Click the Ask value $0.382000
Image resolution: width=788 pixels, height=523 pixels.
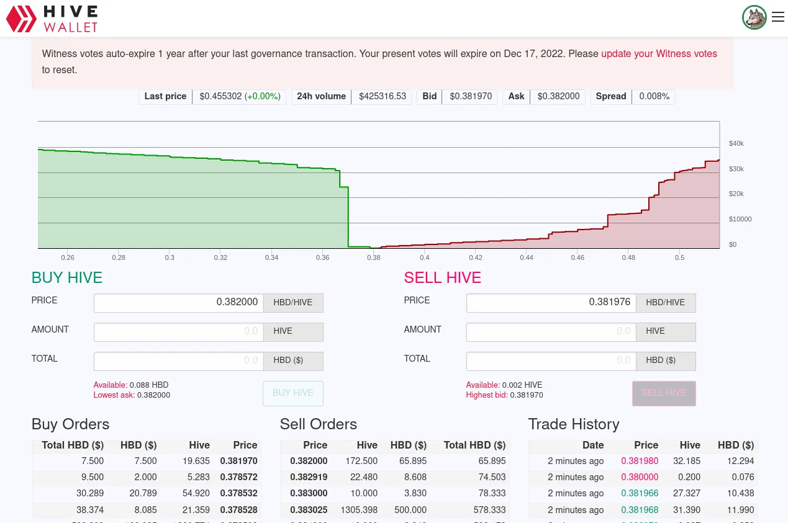tap(558, 96)
